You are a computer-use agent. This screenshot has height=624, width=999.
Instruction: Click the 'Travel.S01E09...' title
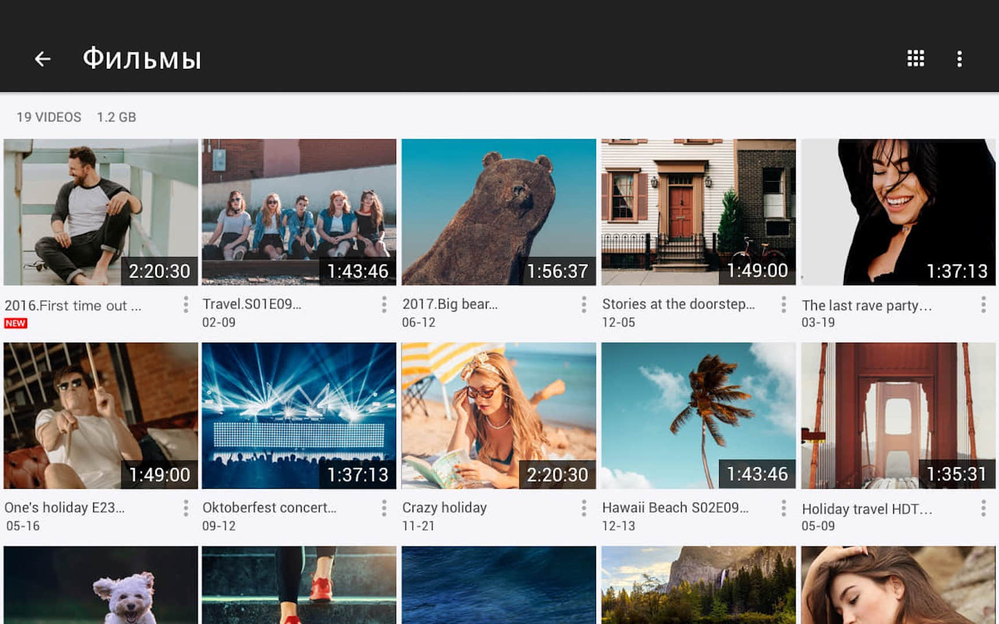pyautogui.click(x=251, y=304)
